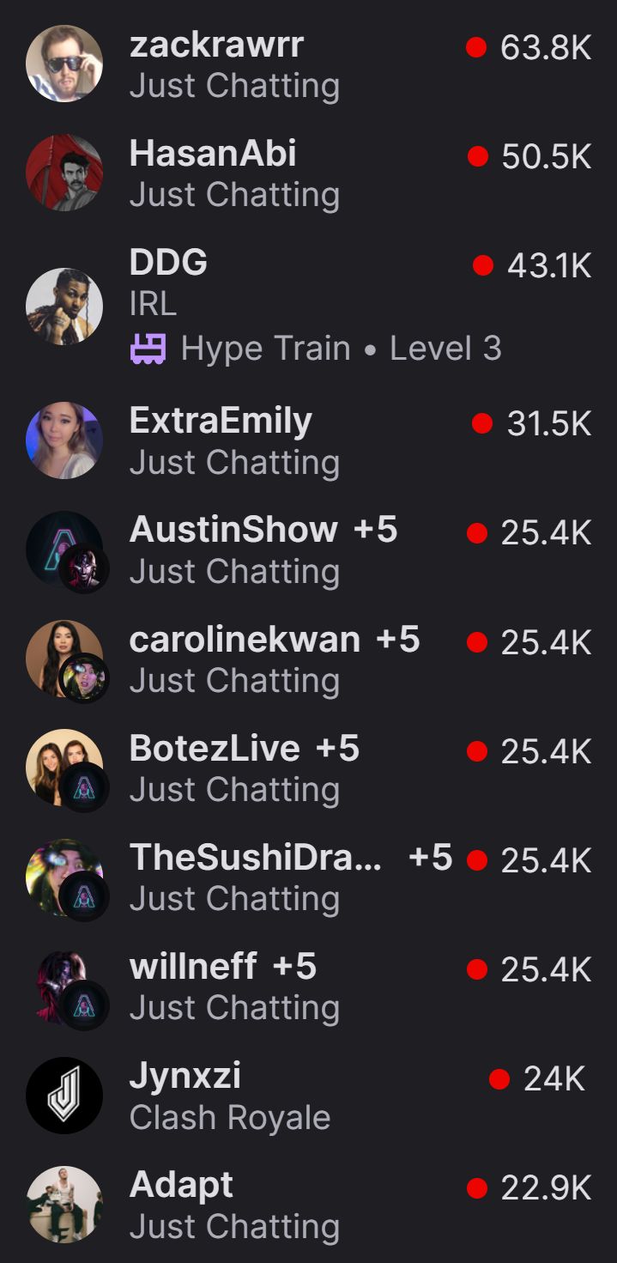Click the Hype Train icon under DDG
Image resolution: width=617 pixels, height=1263 pixels.
[148, 349]
